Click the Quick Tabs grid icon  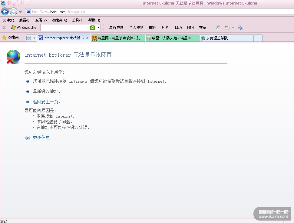(x=29, y=38)
